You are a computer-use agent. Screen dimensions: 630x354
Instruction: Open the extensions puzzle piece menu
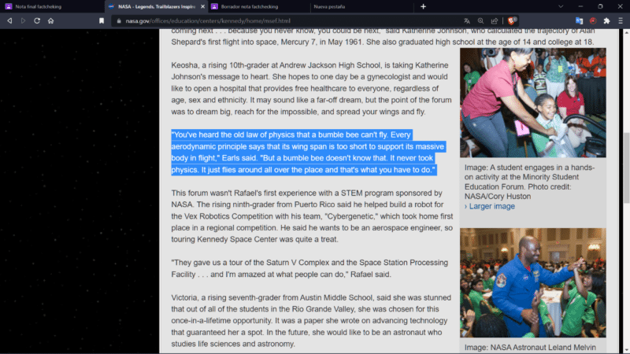point(606,20)
